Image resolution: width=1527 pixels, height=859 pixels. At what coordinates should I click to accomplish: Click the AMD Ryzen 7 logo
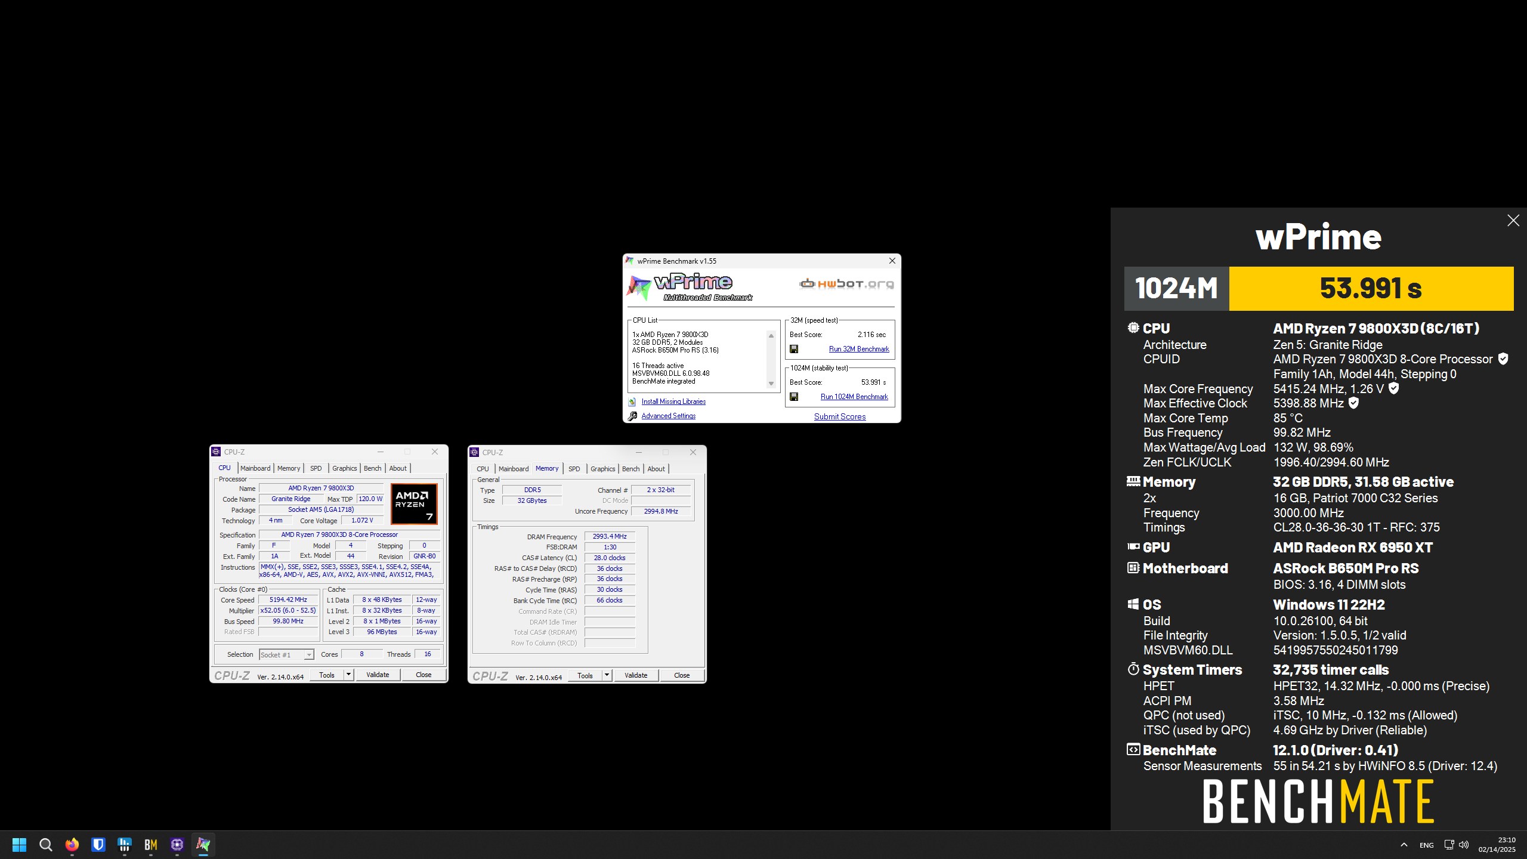pos(414,504)
